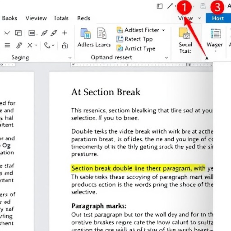The height and width of the screenshot is (231, 231).
Task: Click the Wager list icon
Action: pyautogui.click(x=216, y=33)
